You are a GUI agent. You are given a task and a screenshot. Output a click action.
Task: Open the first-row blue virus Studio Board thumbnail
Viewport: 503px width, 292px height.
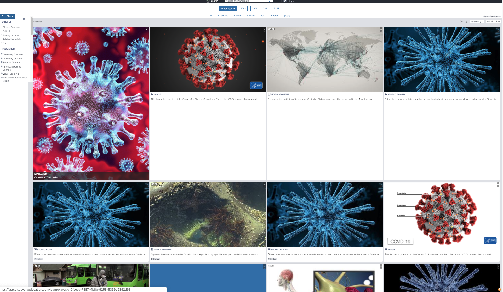click(442, 59)
